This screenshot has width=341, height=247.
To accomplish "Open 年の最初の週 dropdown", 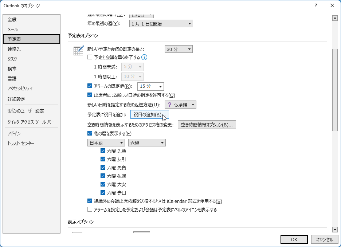I will pos(161,24).
